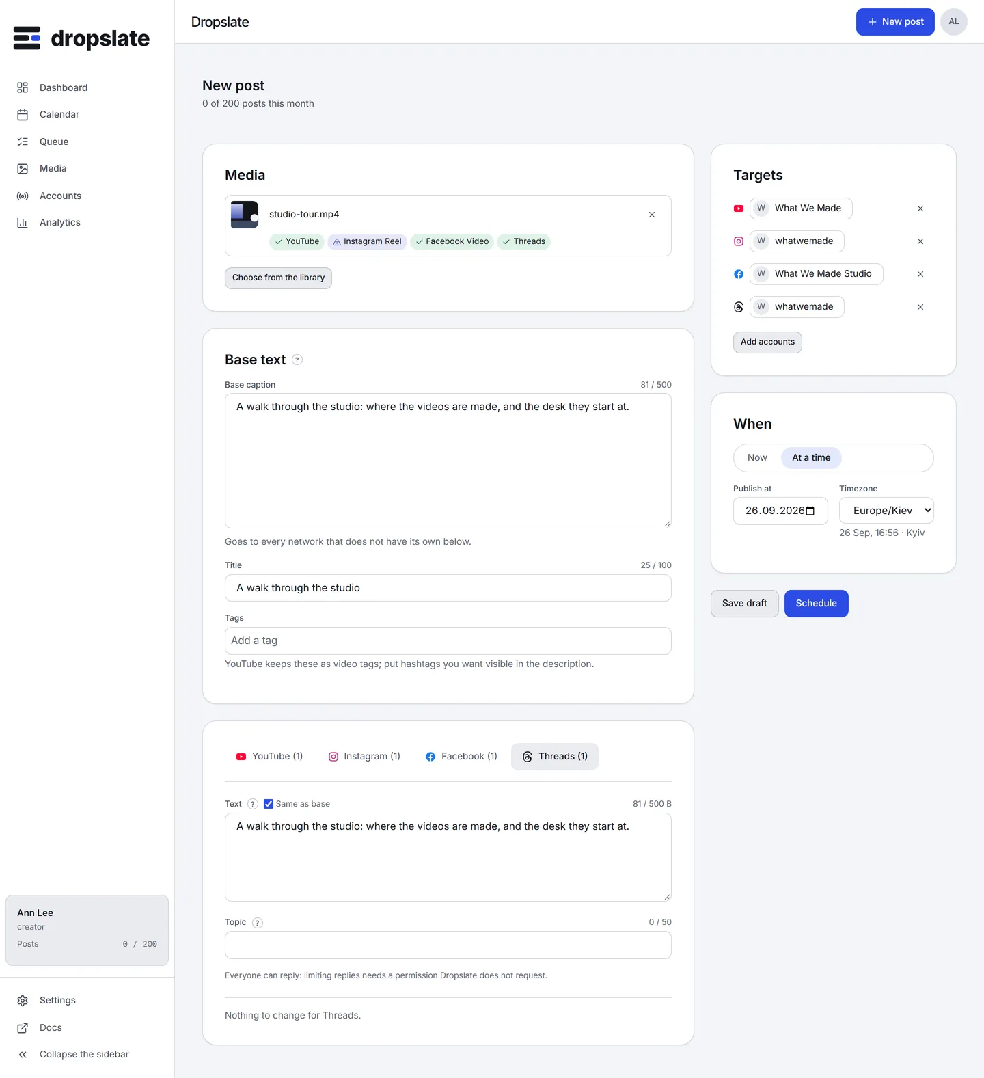The width and height of the screenshot is (984, 1078).
Task: Click the YouTube icon in Targets
Action: click(739, 208)
